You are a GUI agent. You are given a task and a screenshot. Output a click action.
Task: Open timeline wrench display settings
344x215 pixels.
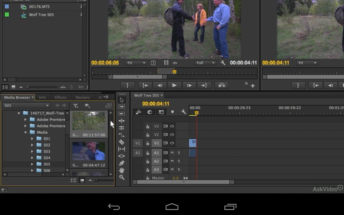(x=184, y=112)
